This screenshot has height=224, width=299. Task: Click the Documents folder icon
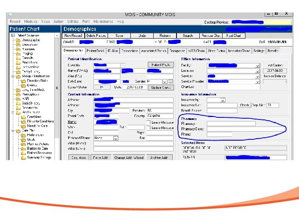point(18,108)
